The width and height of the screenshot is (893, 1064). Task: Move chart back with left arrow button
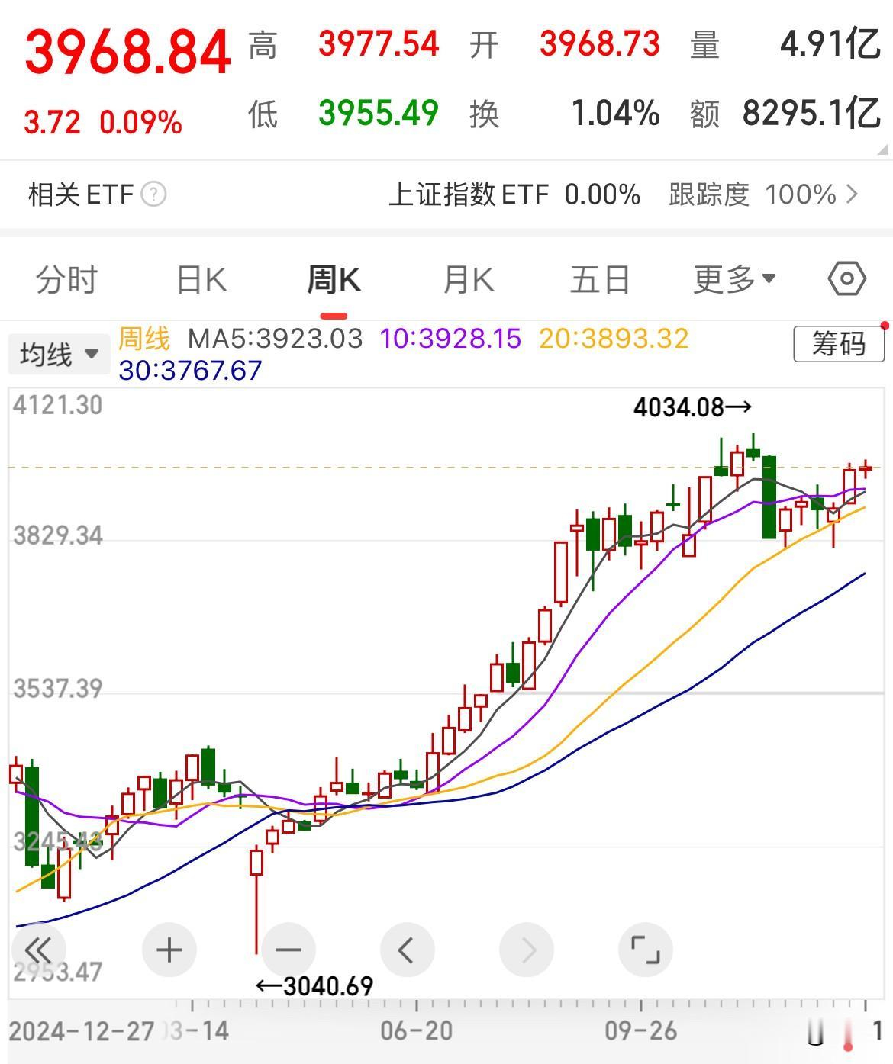[x=407, y=950]
